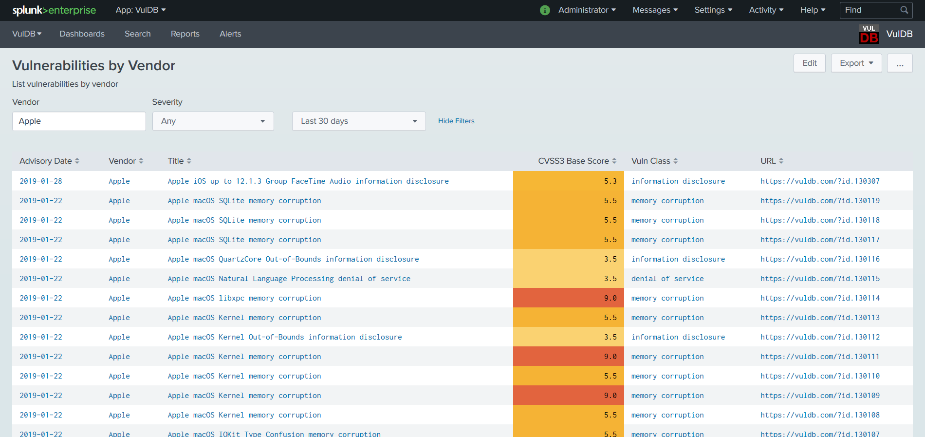
Task: Open URL https://vuldb.com/?id.130116
Action: pos(820,259)
